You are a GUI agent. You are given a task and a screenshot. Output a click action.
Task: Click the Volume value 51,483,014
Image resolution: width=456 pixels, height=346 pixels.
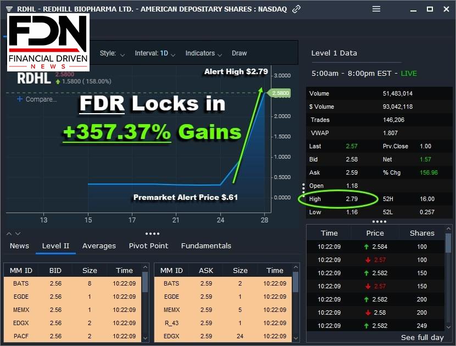[x=398, y=93]
